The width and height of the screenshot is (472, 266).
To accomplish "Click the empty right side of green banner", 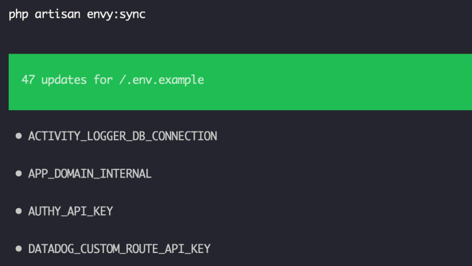I will click(x=354, y=81).
